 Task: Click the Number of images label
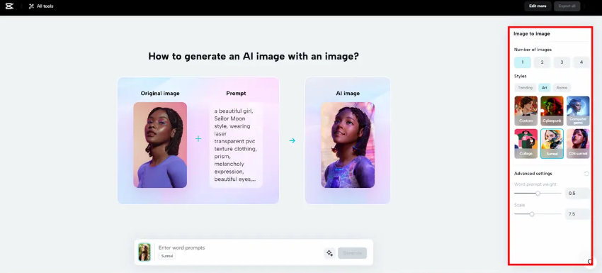pyautogui.click(x=533, y=50)
